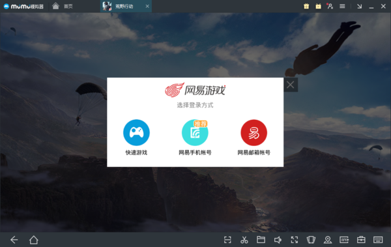Open the shared folder icon
The width and height of the screenshot is (391, 247).
pyautogui.click(x=261, y=240)
